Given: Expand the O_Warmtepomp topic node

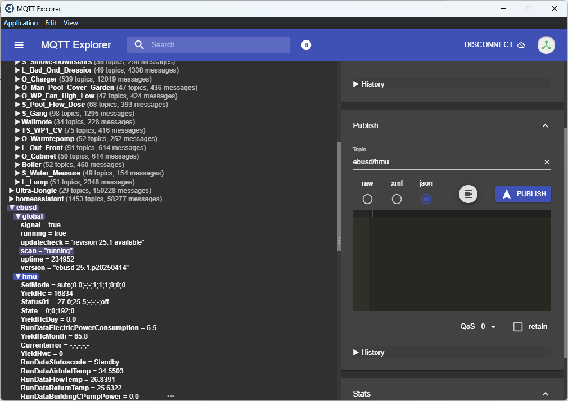Looking at the screenshot, I should 17,139.
